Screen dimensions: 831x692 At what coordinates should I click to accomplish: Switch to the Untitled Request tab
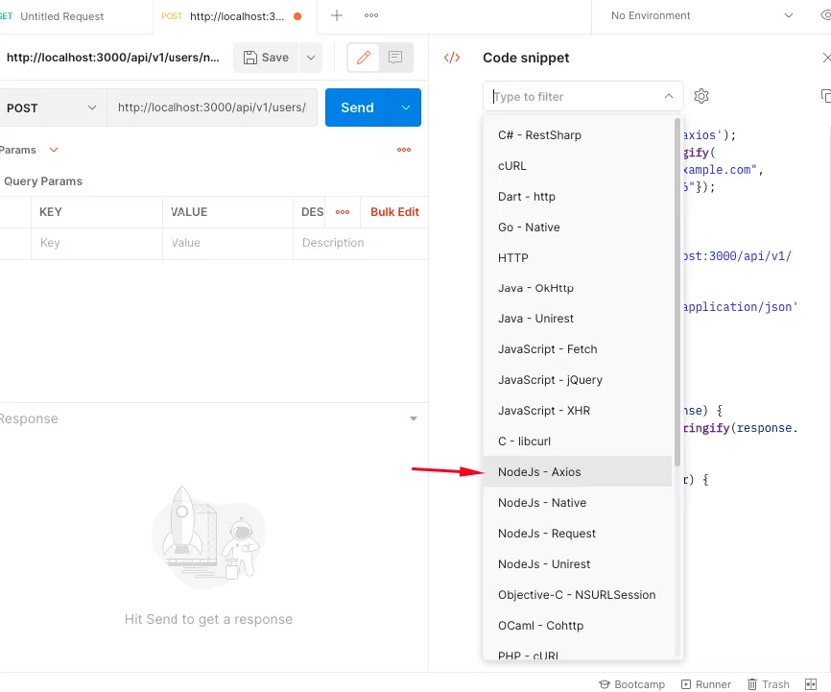62,16
